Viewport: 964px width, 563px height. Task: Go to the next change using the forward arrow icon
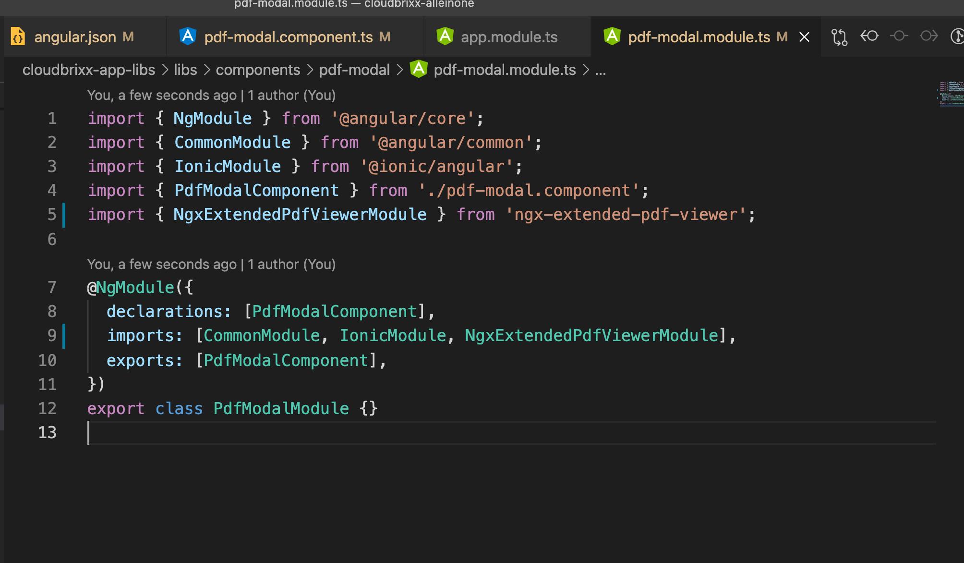pyautogui.click(x=928, y=36)
